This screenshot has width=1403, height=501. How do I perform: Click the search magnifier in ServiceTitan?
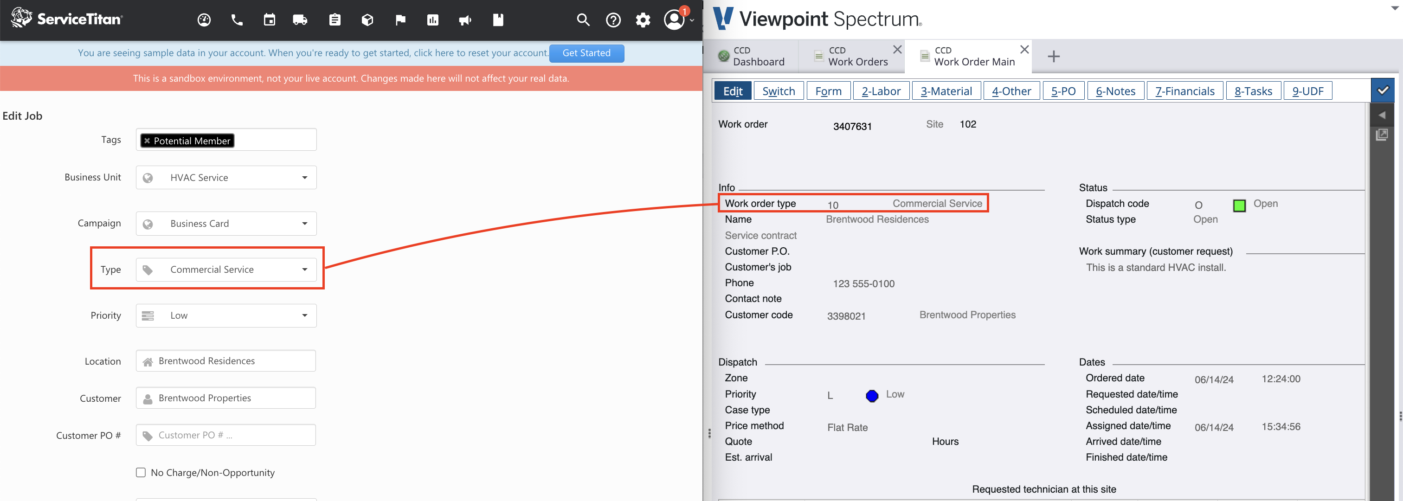tap(583, 20)
